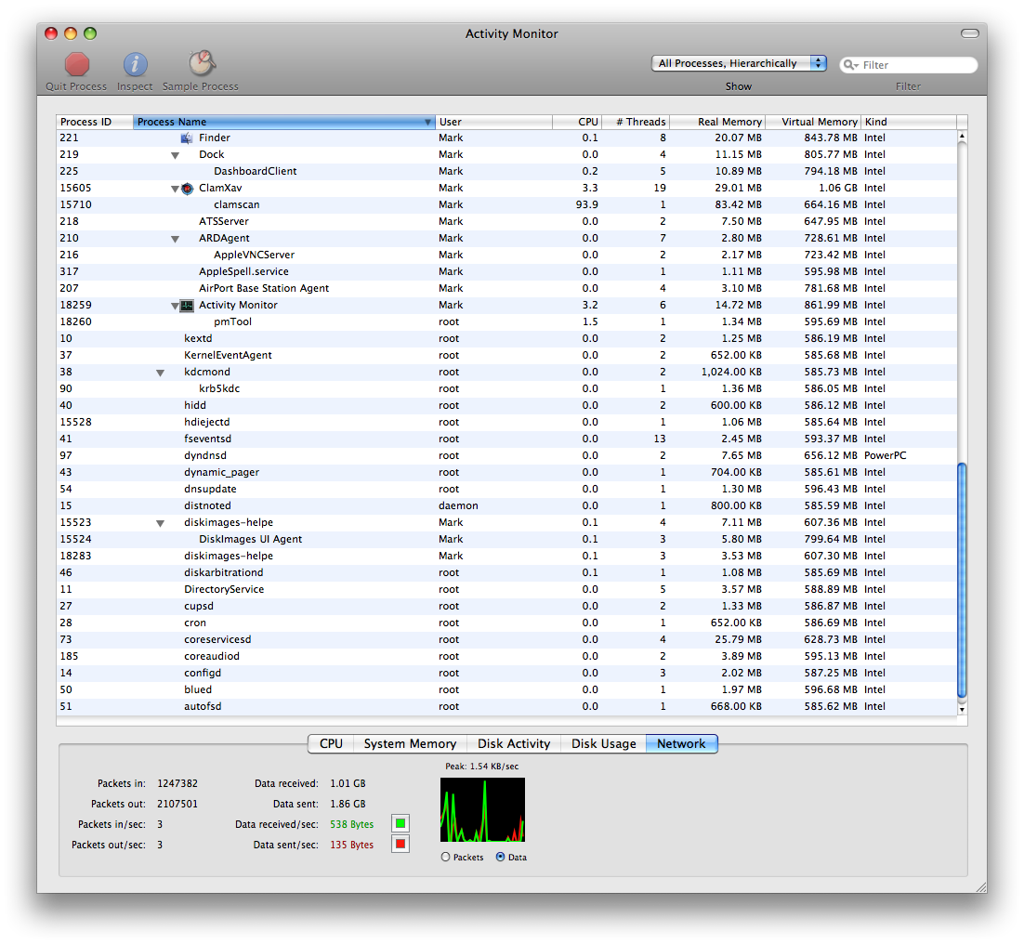Screen dimensions: 1024x944
Task: Click the Activity Monitor process icon
Action: [x=188, y=305]
